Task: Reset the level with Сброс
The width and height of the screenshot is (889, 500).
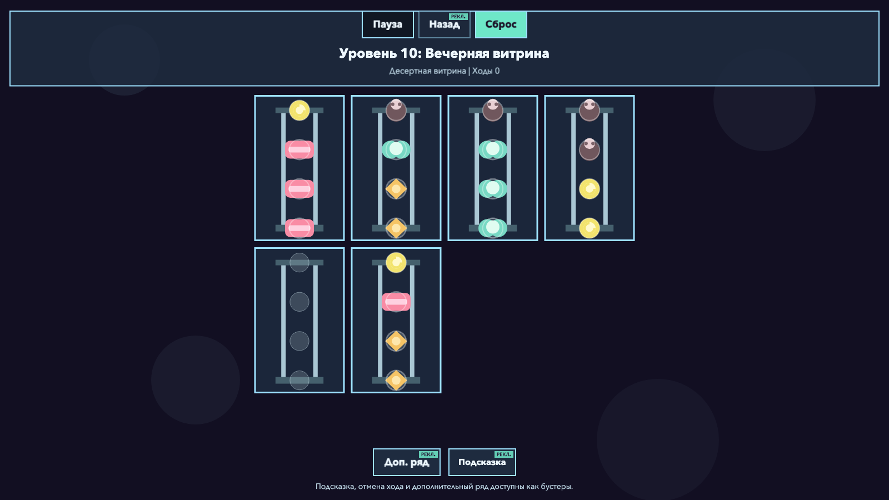Action: point(501,24)
